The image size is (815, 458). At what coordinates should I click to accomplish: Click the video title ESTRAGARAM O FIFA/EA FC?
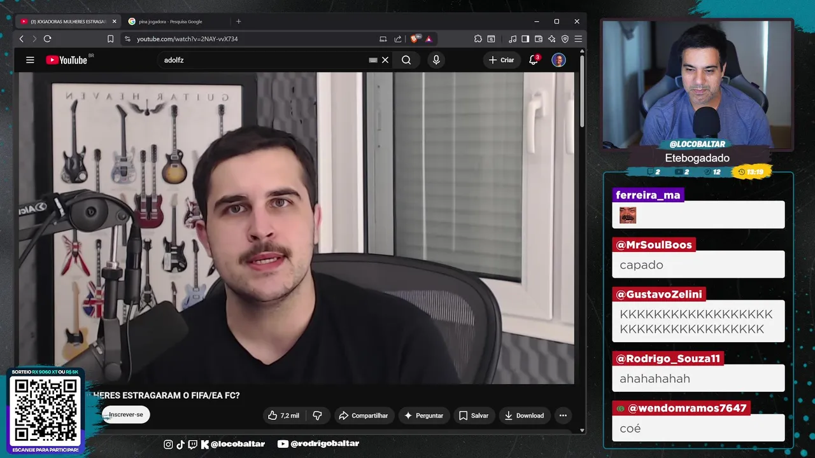coord(167,396)
